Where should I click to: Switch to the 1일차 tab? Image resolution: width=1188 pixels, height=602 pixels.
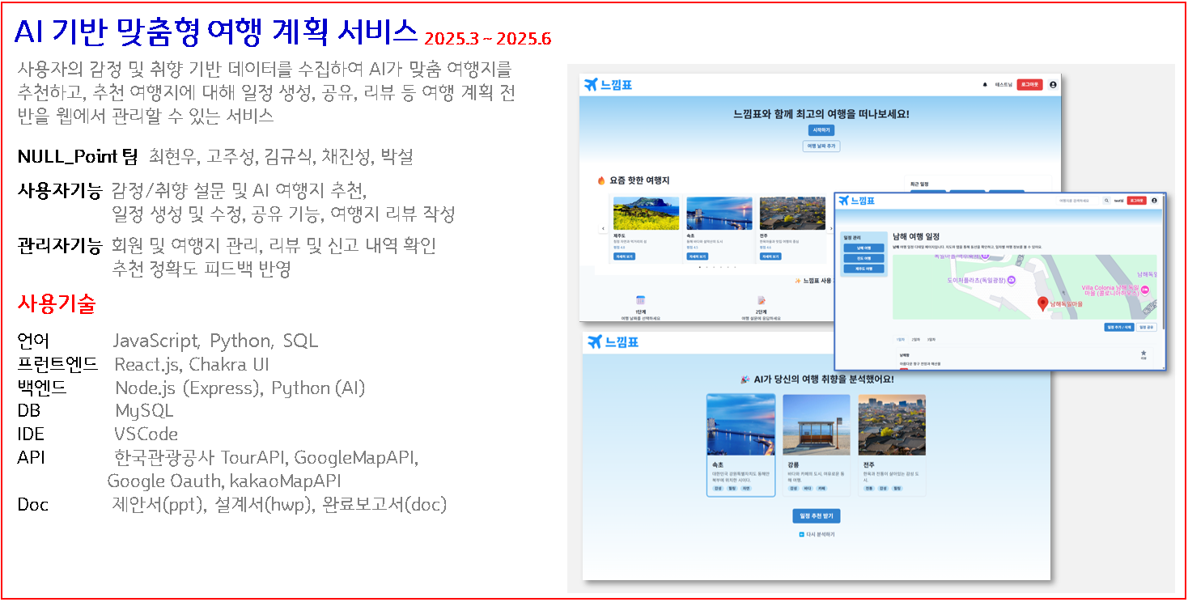[x=901, y=340]
